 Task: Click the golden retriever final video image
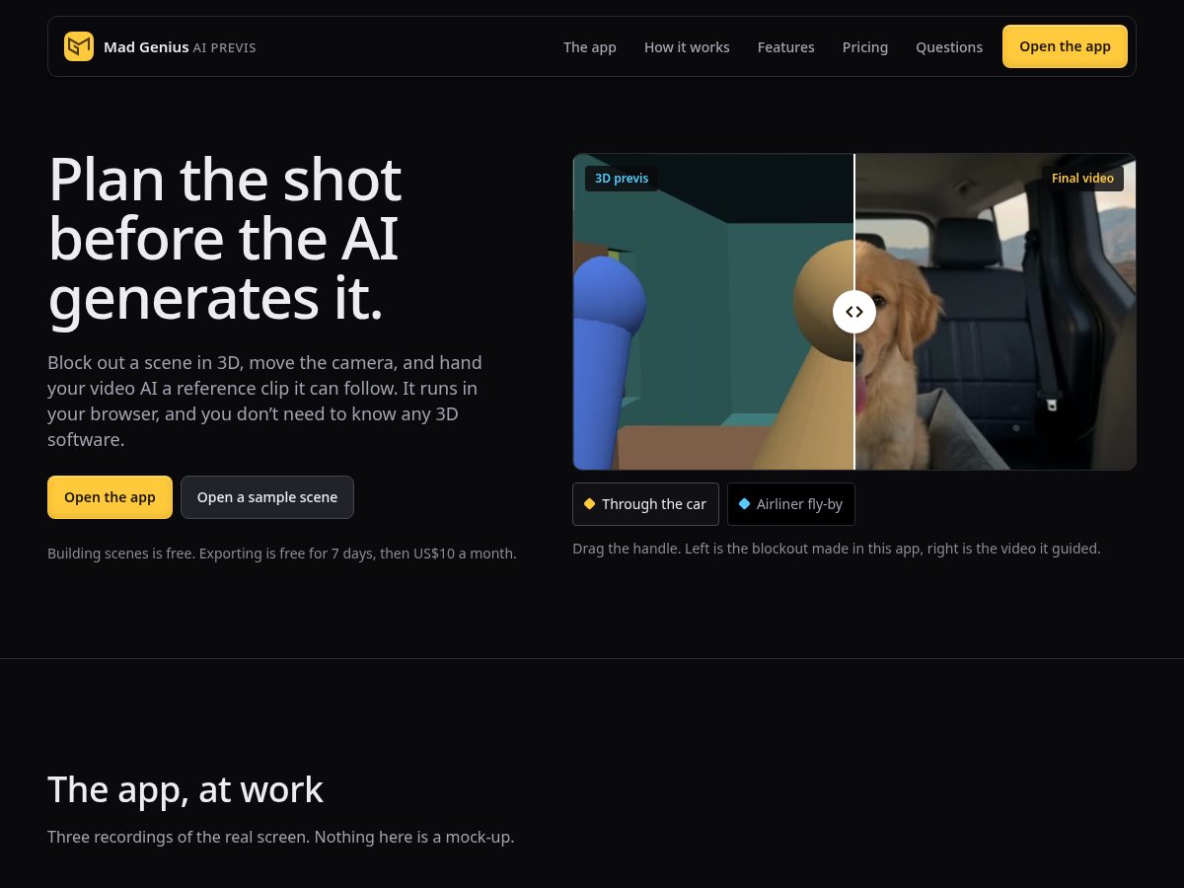pos(996,312)
